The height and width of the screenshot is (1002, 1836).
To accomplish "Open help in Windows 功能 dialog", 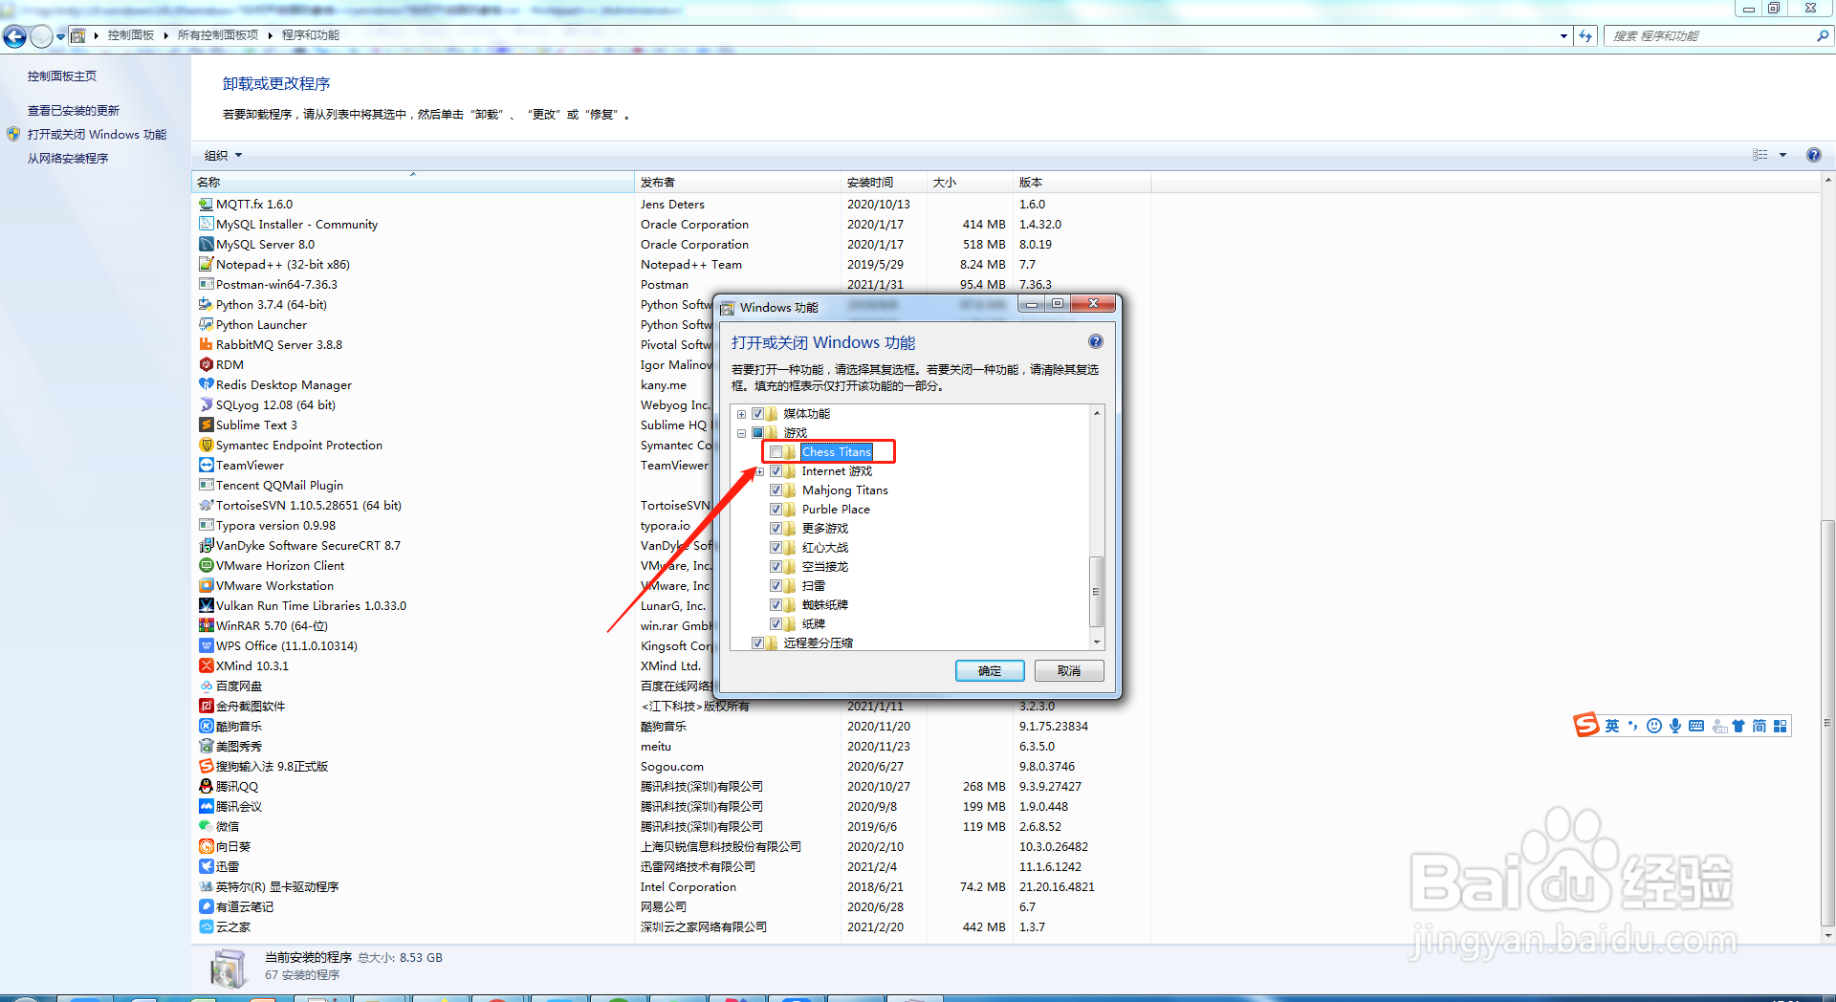I will point(1096,342).
